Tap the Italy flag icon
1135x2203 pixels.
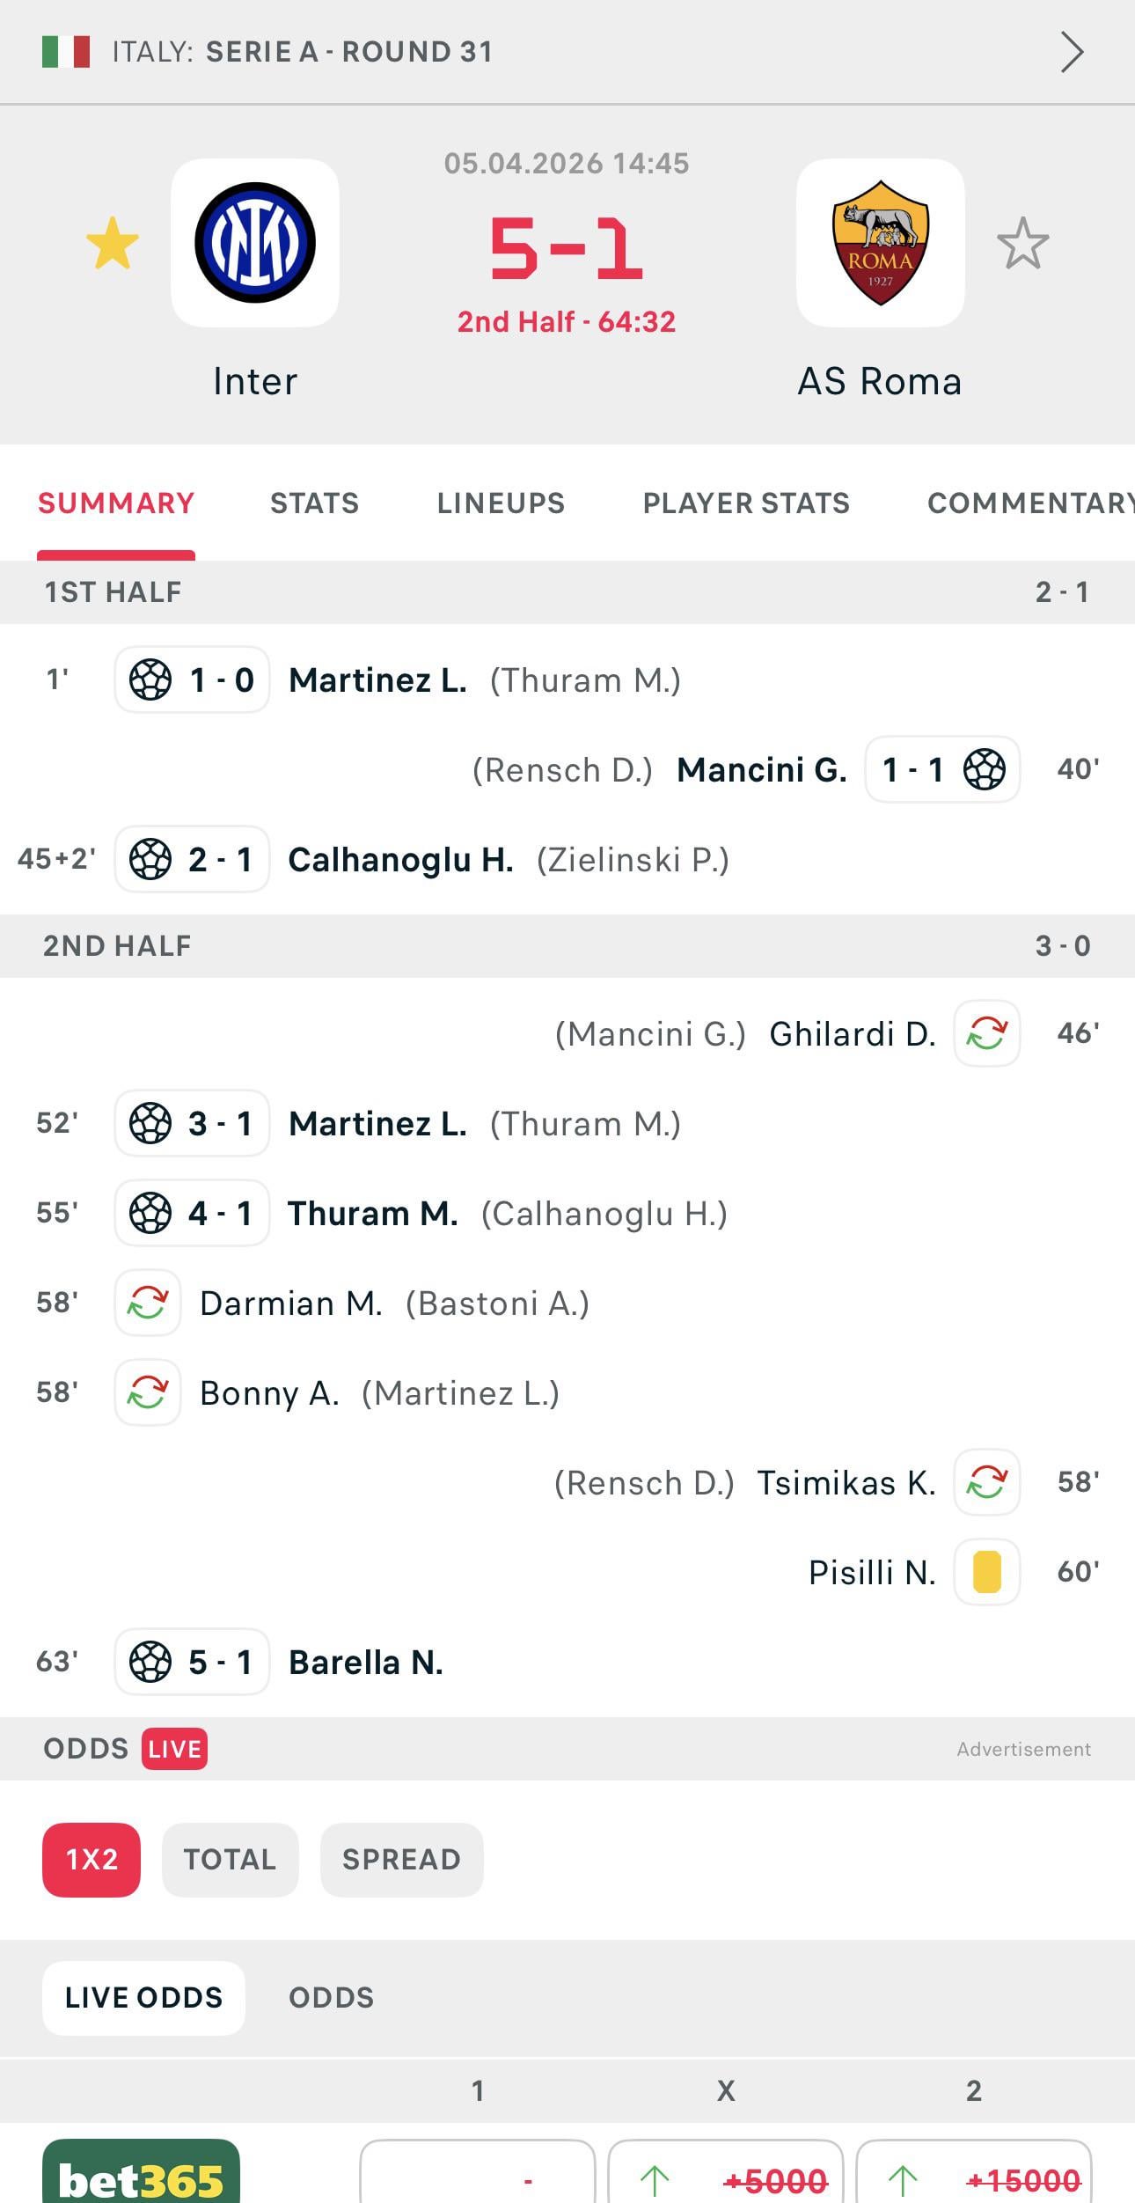[x=66, y=52]
